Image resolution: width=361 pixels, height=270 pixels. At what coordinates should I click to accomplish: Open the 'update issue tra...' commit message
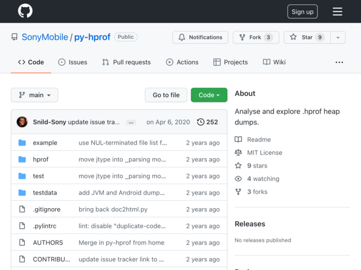[94, 122]
